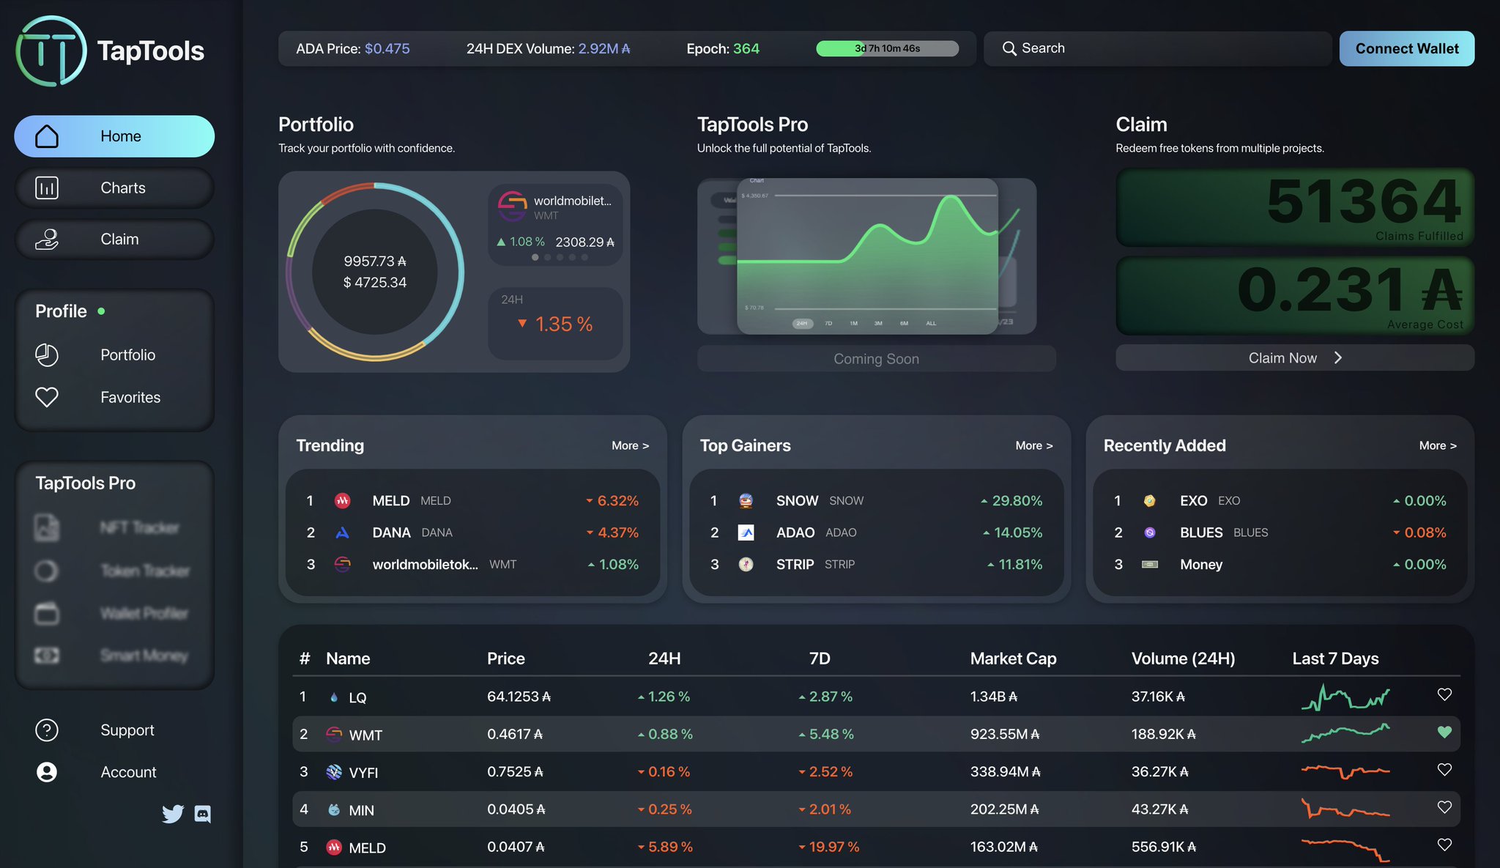Image resolution: width=1500 pixels, height=868 pixels.
Task: Click the Connect Wallet button
Action: pos(1406,48)
